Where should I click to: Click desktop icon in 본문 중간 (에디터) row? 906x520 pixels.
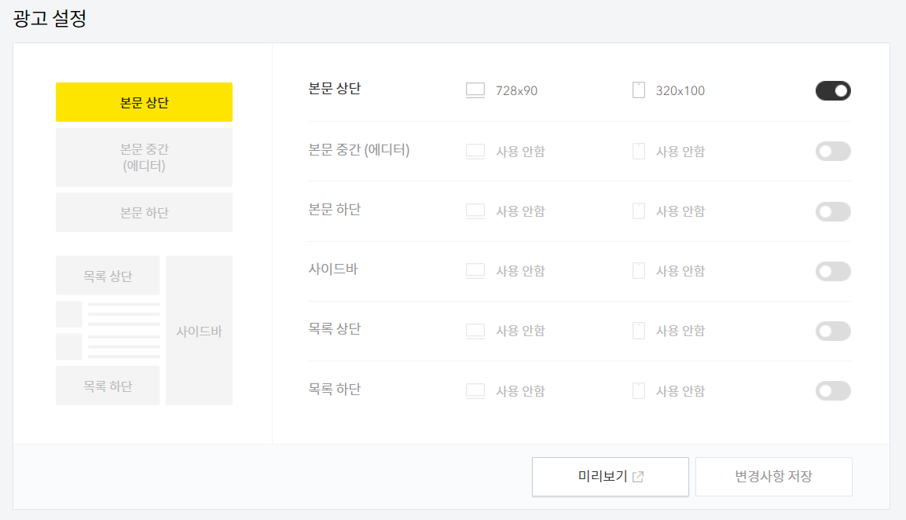pyautogui.click(x=475, y=152)
